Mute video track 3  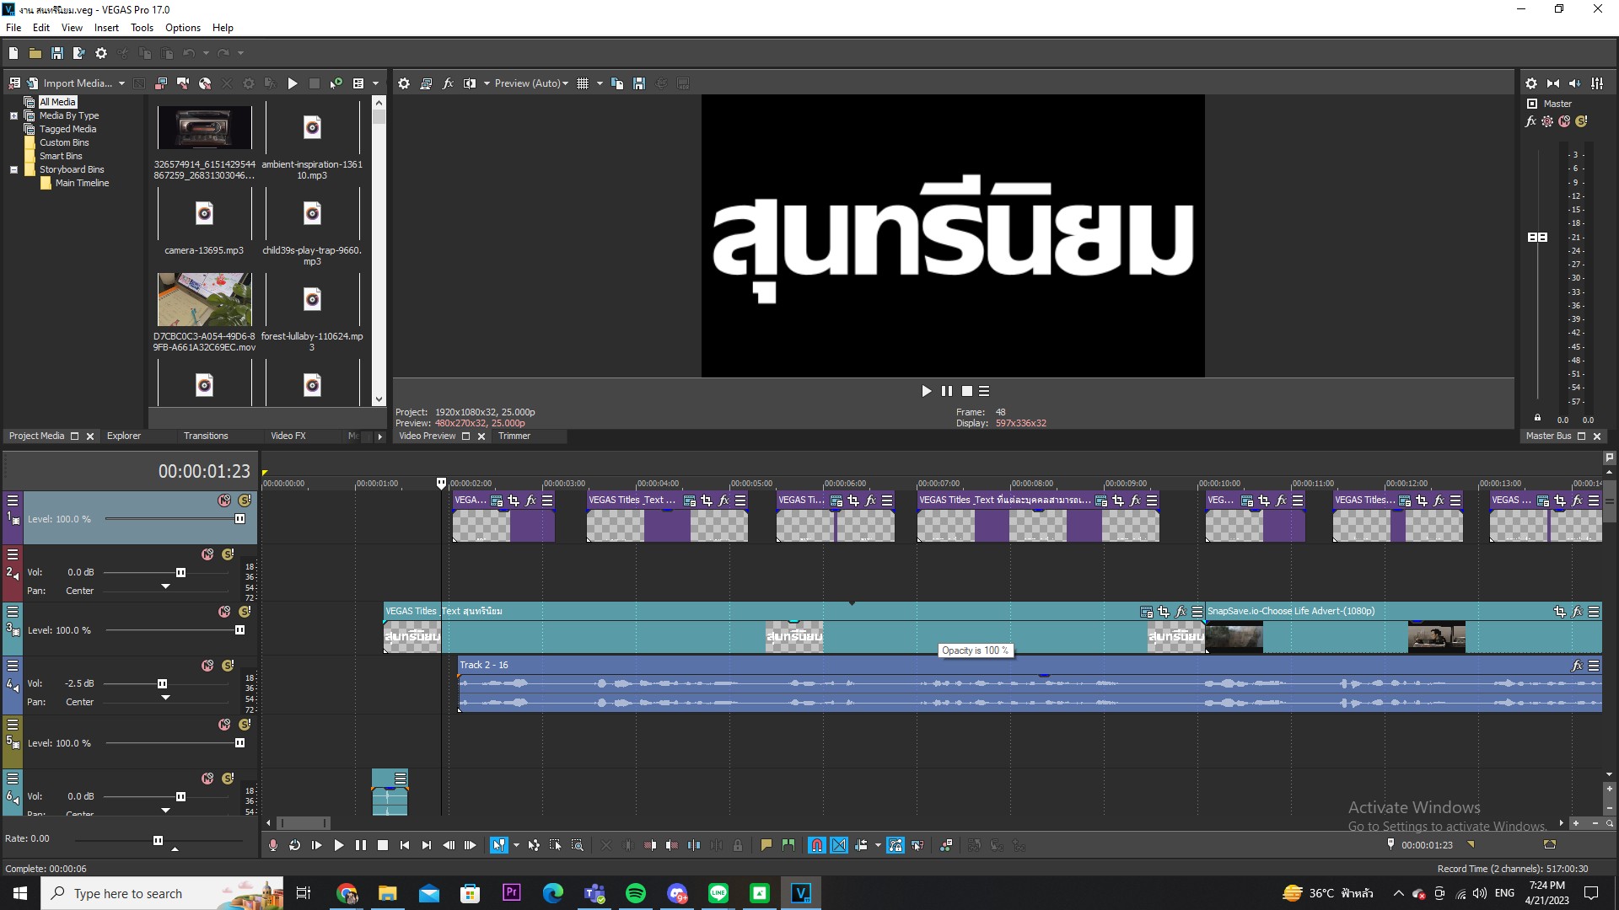[x=224, y=612]
